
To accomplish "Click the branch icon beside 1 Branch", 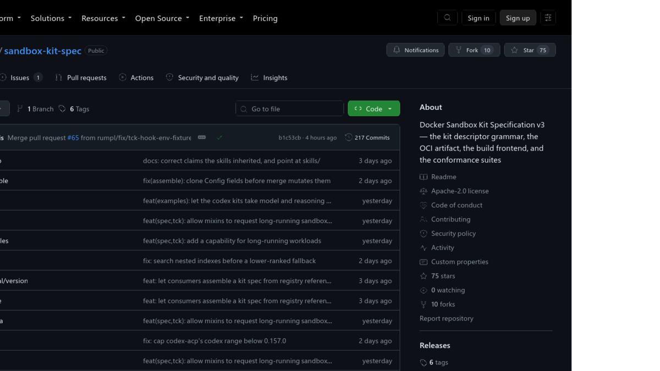I will (x=20, y=109).
